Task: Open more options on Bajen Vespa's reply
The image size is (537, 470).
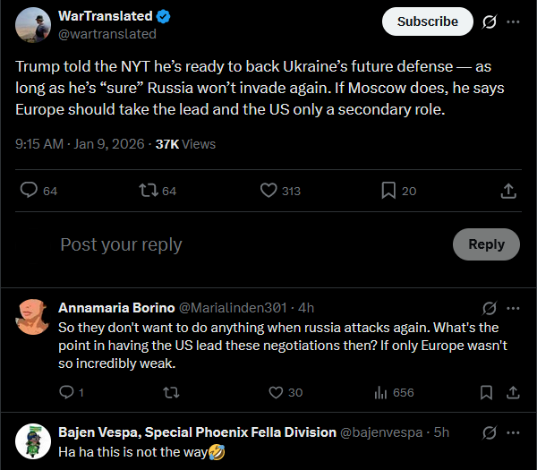Action: [x=514, y=432]
